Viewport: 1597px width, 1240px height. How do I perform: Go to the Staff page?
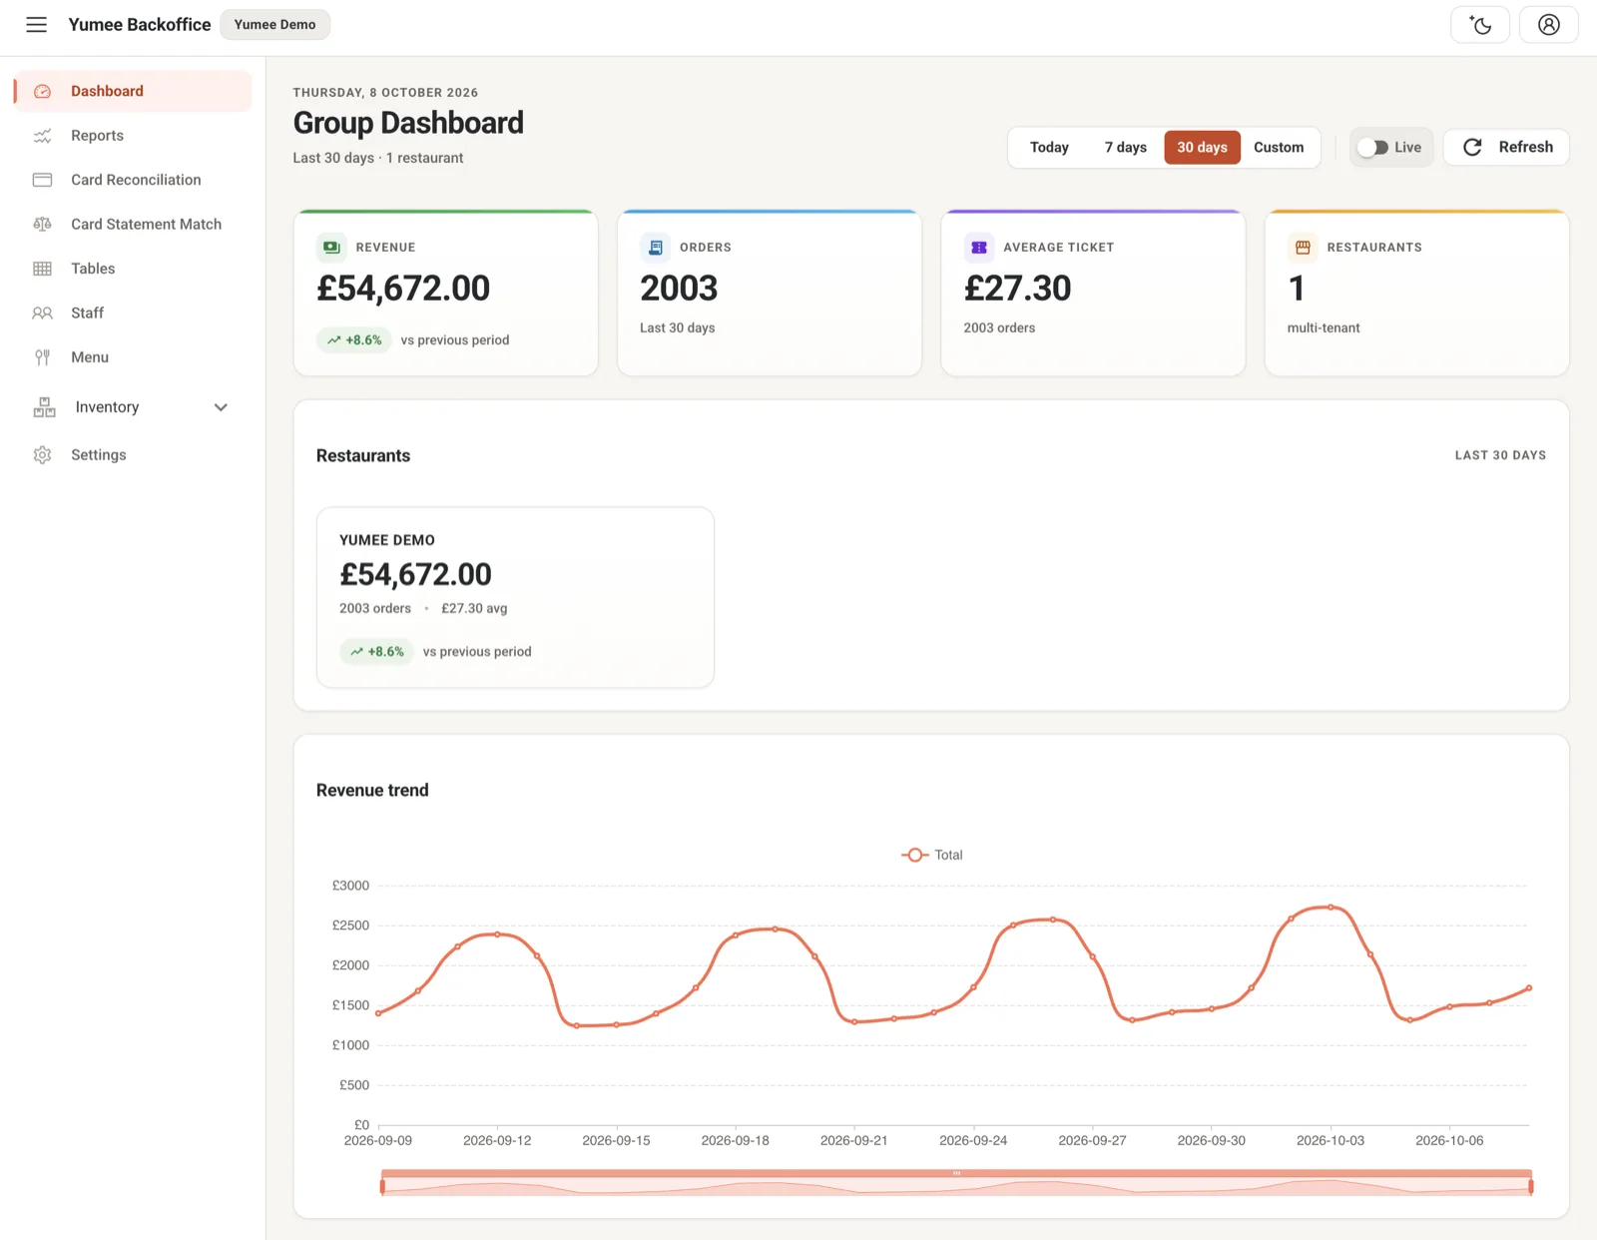[x=133, y=313]
